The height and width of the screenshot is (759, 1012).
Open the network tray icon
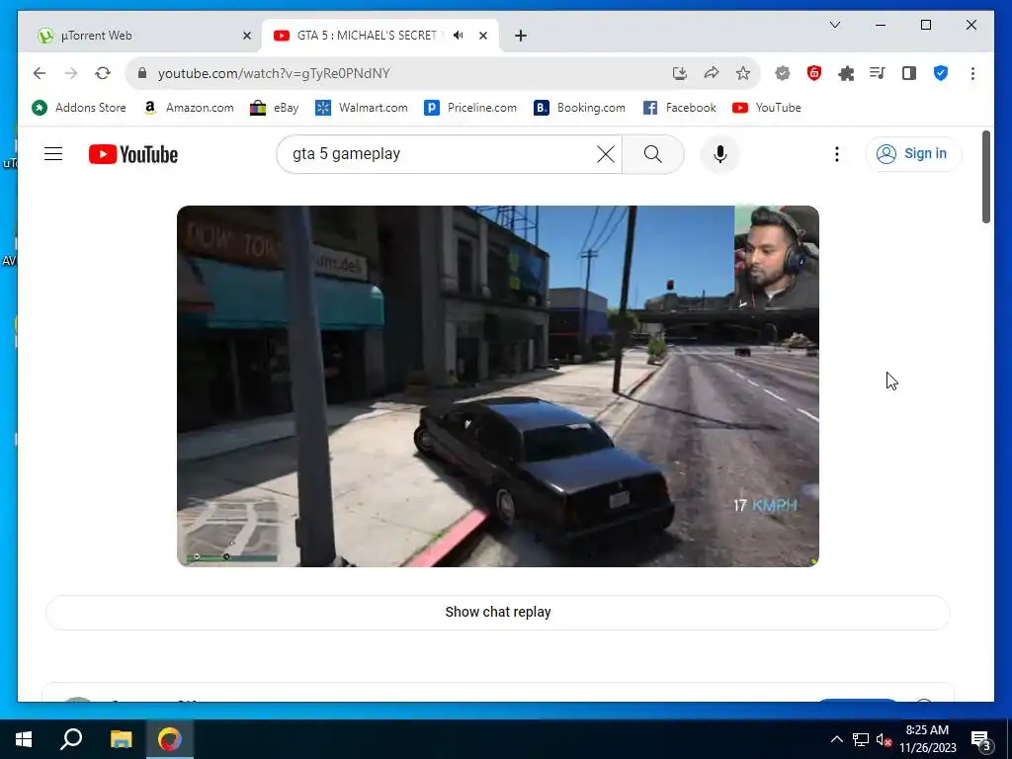point(861,739)
